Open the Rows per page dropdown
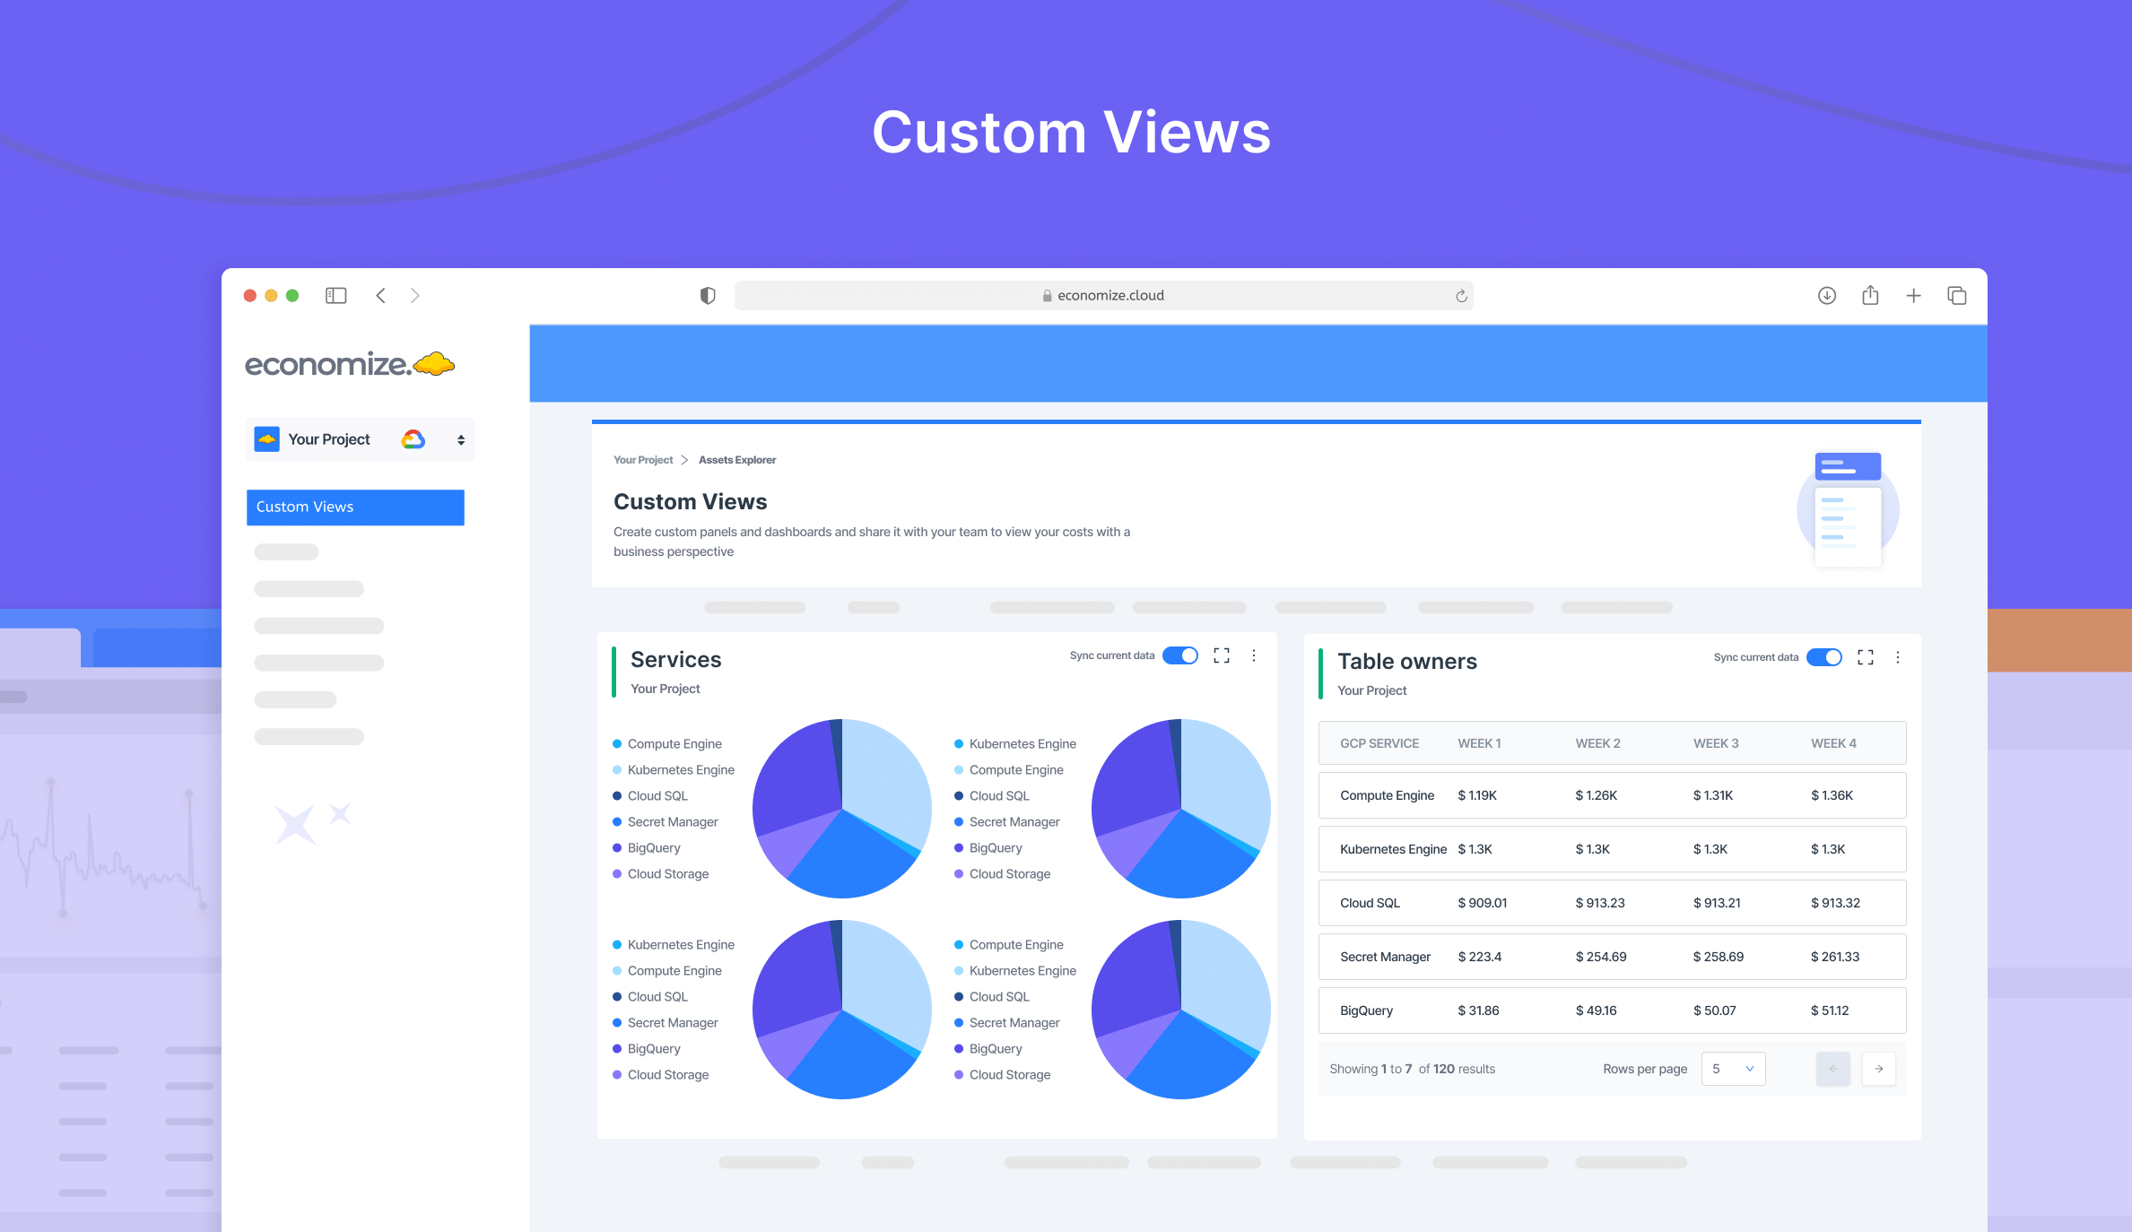Screen dimensions: 2132x1232 [x=1733, y=1069]
